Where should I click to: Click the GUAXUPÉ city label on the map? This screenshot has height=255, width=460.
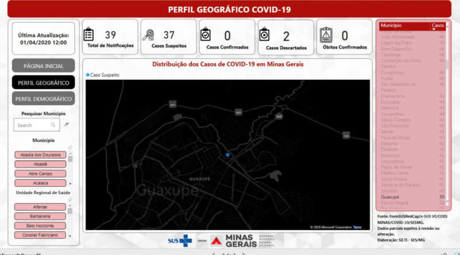click(x=200, y=179)
